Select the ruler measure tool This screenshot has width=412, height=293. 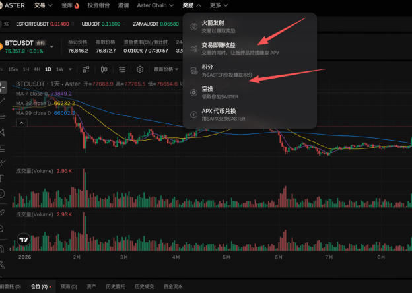click(2, 212)
